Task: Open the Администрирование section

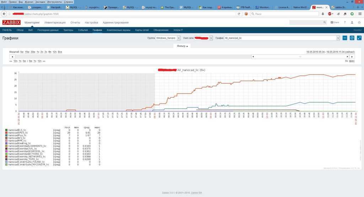Action: [x=116, y=22]
